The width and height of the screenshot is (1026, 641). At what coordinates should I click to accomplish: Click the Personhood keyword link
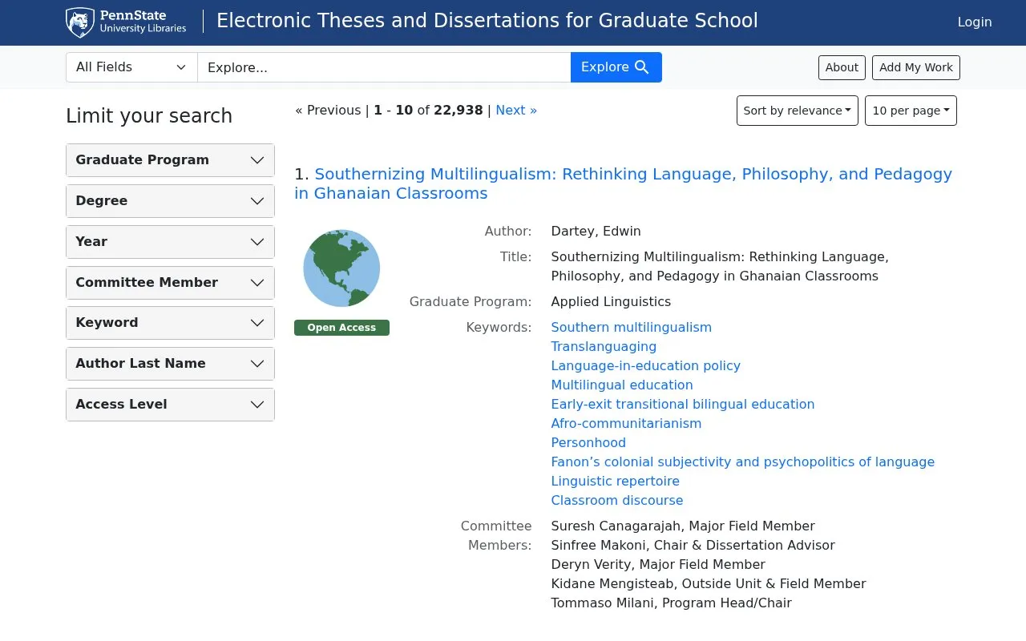(588, 442)
